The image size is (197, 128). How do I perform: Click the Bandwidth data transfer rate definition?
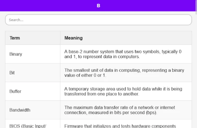click(x=120, y=110)
